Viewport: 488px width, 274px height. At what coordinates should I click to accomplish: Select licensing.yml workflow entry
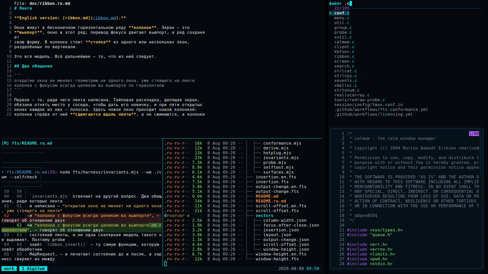374,115
